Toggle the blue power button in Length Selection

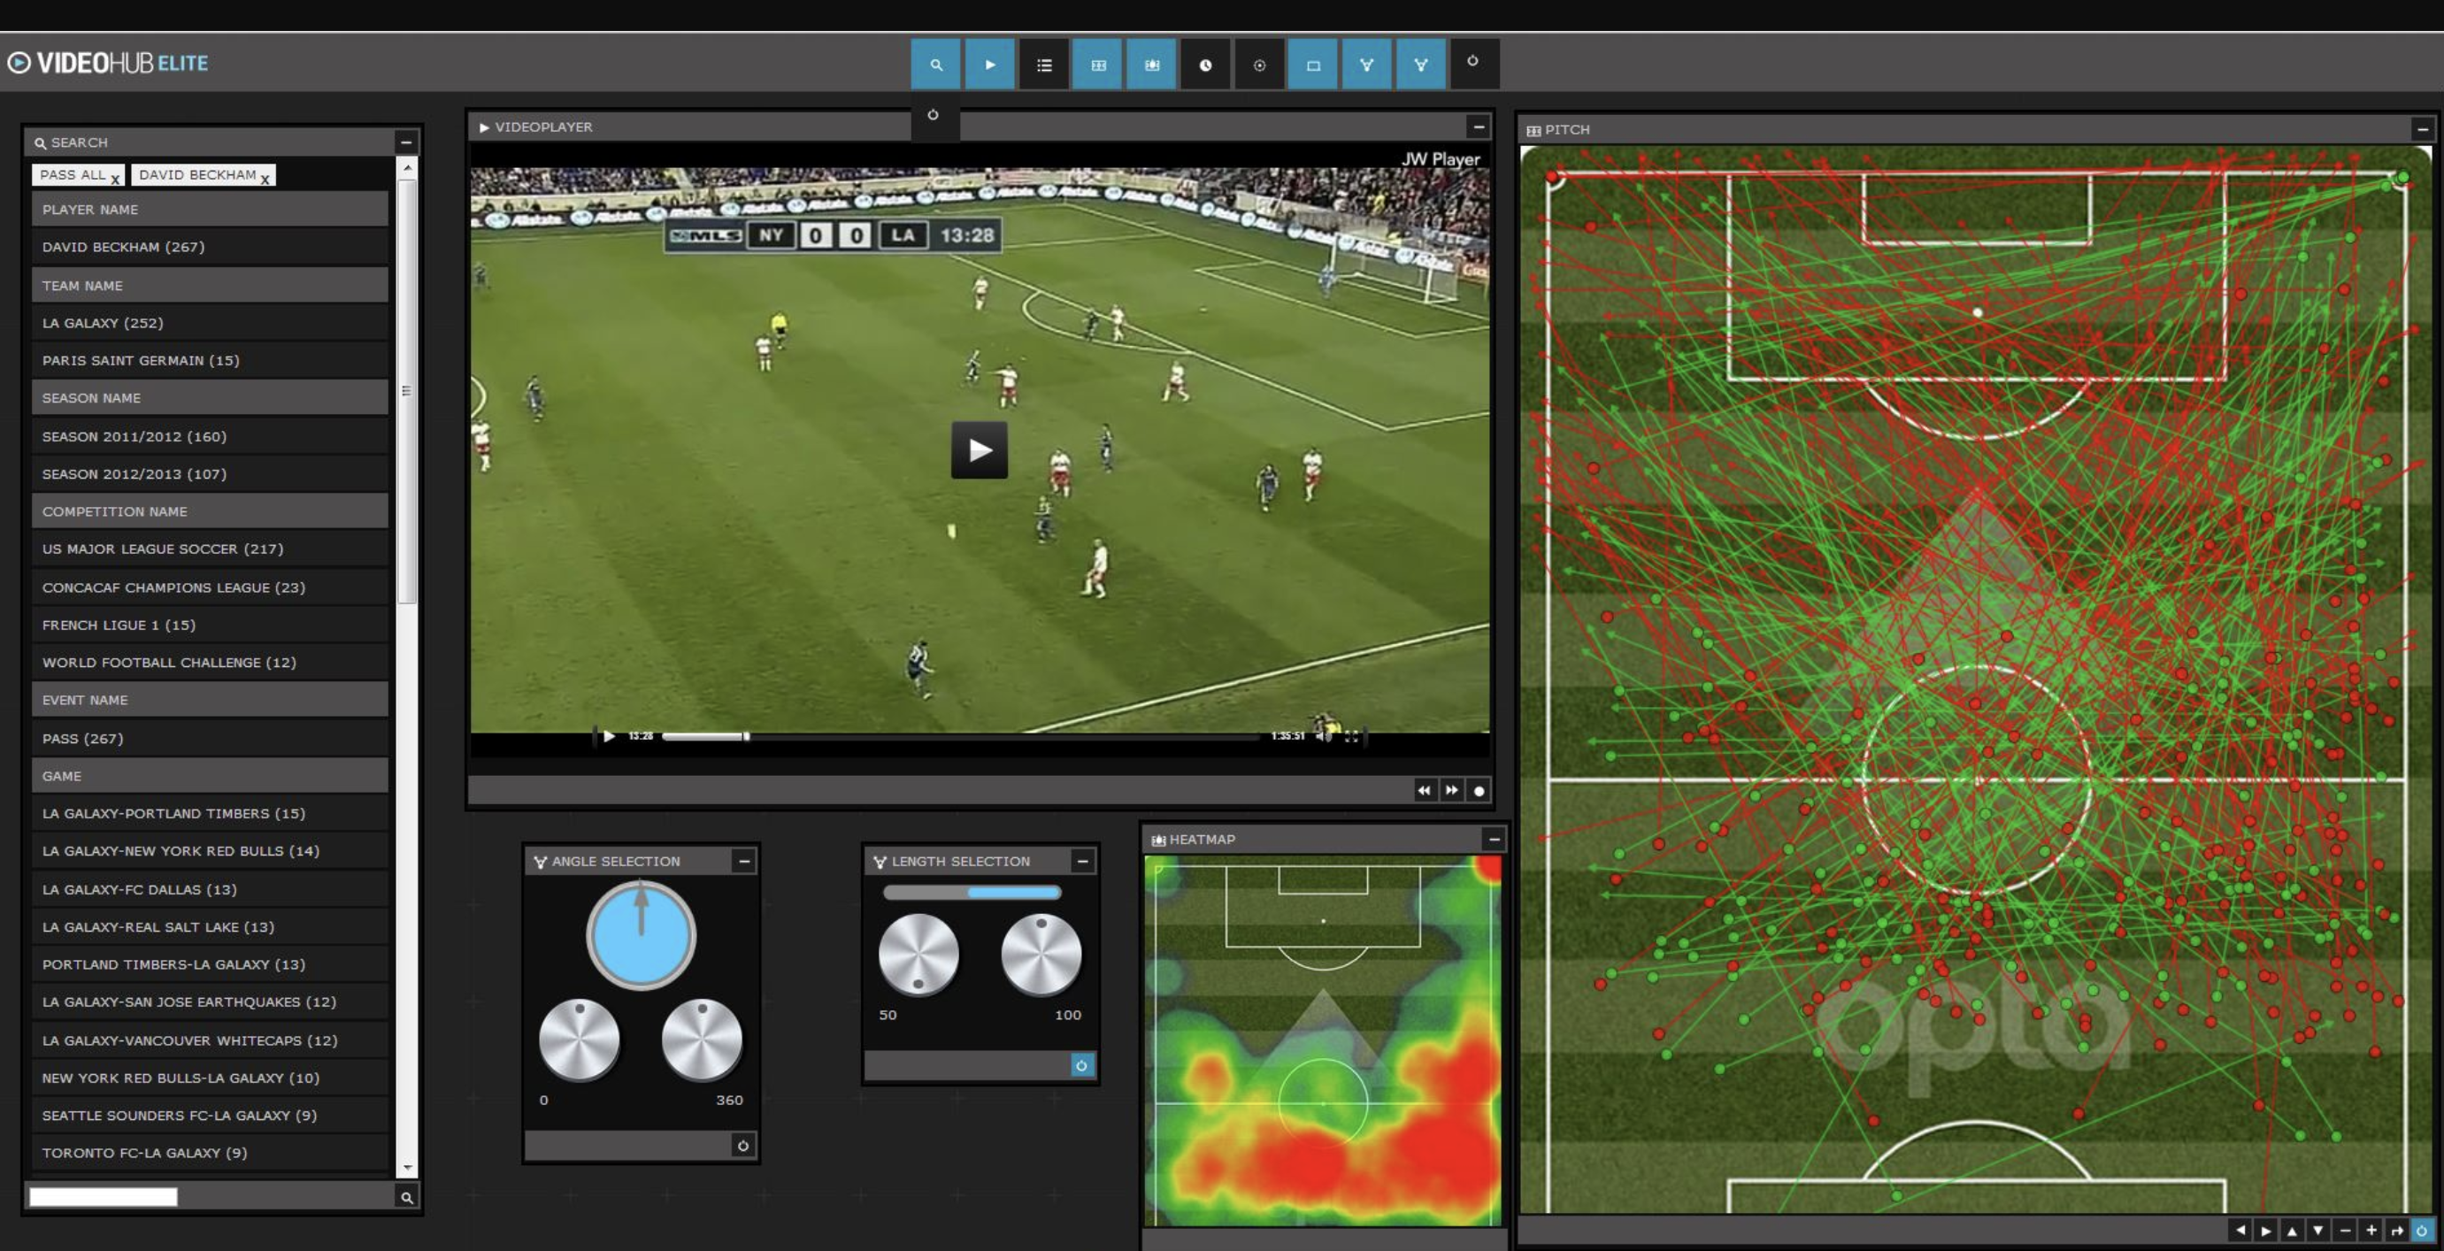coord(1081,1065)
